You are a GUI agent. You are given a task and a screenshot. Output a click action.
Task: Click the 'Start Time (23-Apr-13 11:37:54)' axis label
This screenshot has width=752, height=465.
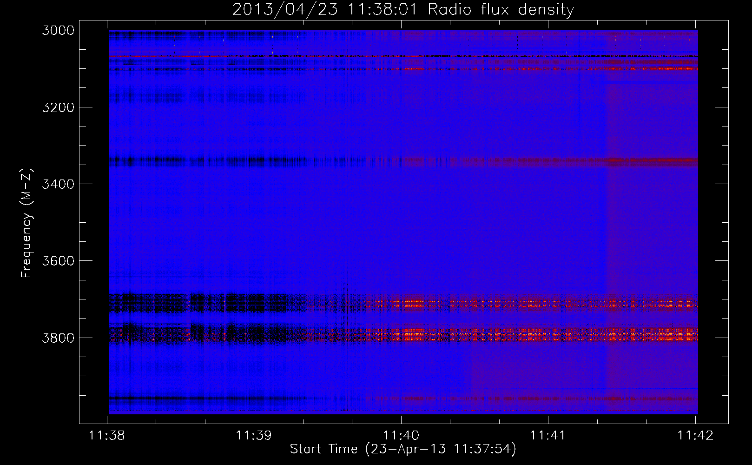[403, 449]
